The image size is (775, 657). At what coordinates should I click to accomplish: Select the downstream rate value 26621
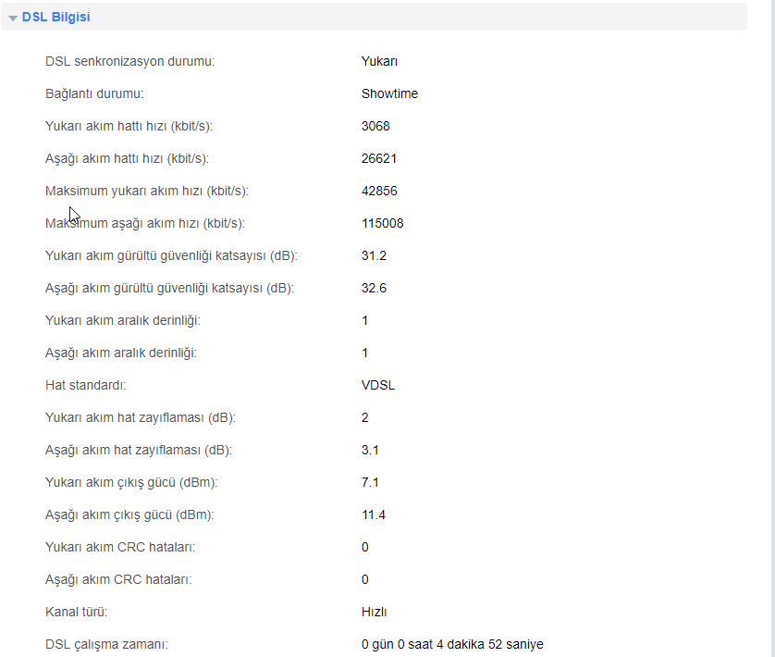tap(379, 158)
